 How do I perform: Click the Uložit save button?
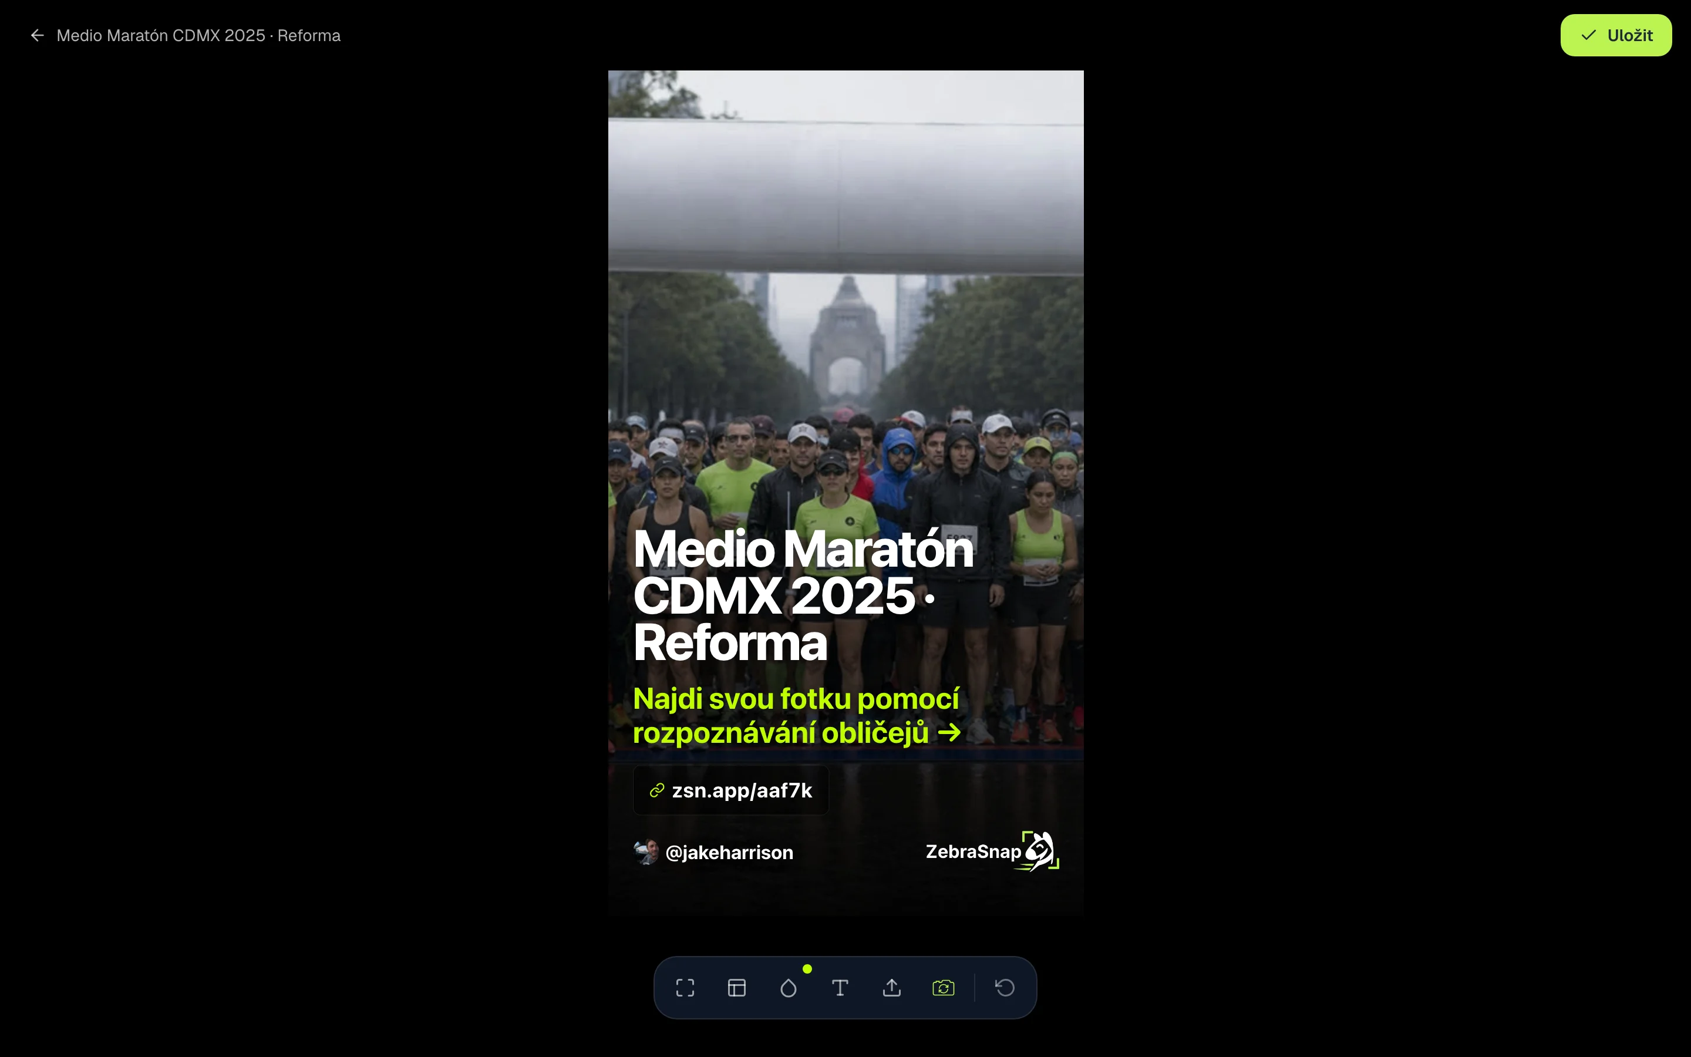click(1615, 35)
